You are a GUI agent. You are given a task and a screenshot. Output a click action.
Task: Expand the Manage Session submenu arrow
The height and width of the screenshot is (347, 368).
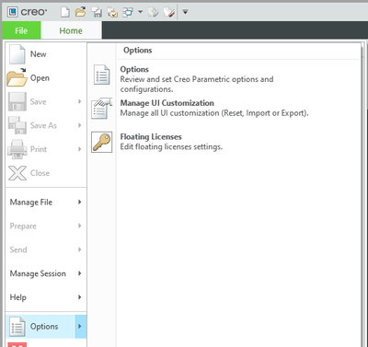click(80, 273)
